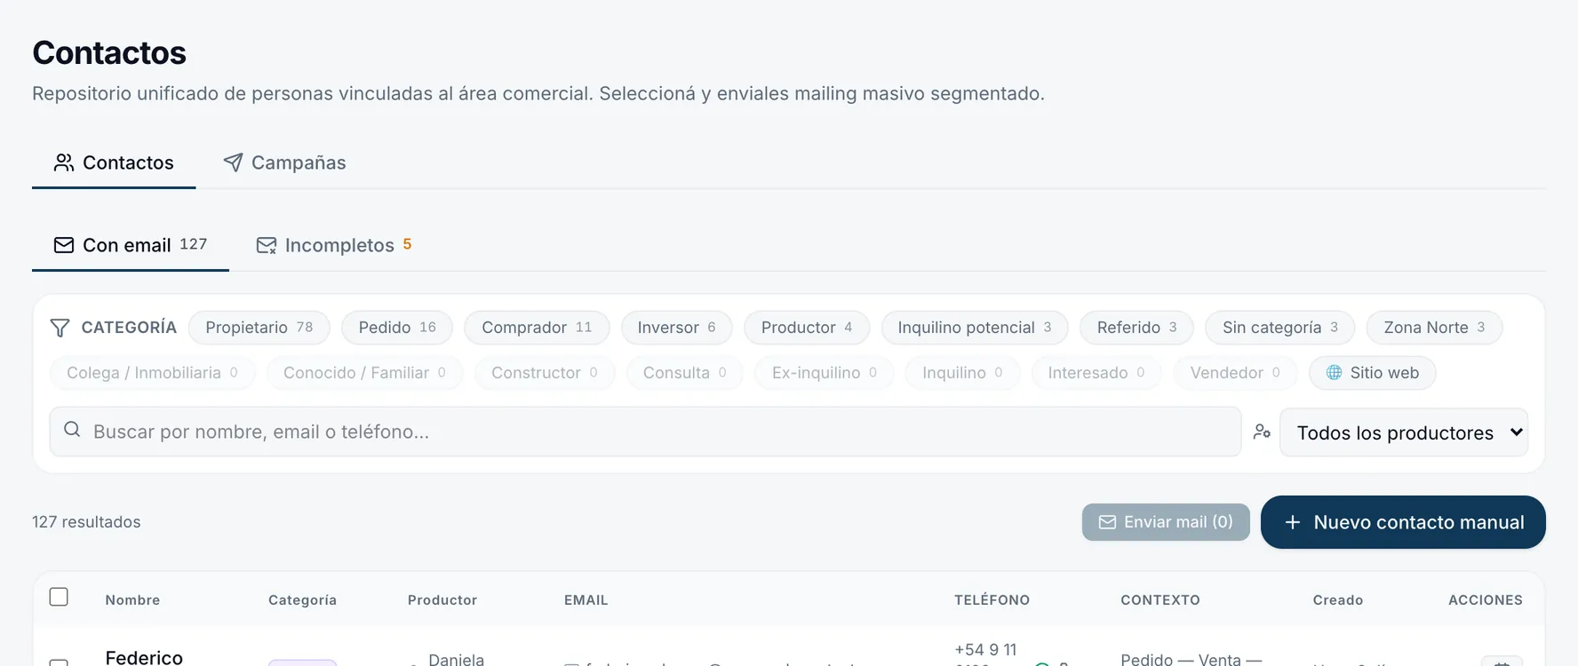Screen dimensions: 1578x666
Task: Click the user-settings icon beside productores dropdown
Action: click(1262, 432)
